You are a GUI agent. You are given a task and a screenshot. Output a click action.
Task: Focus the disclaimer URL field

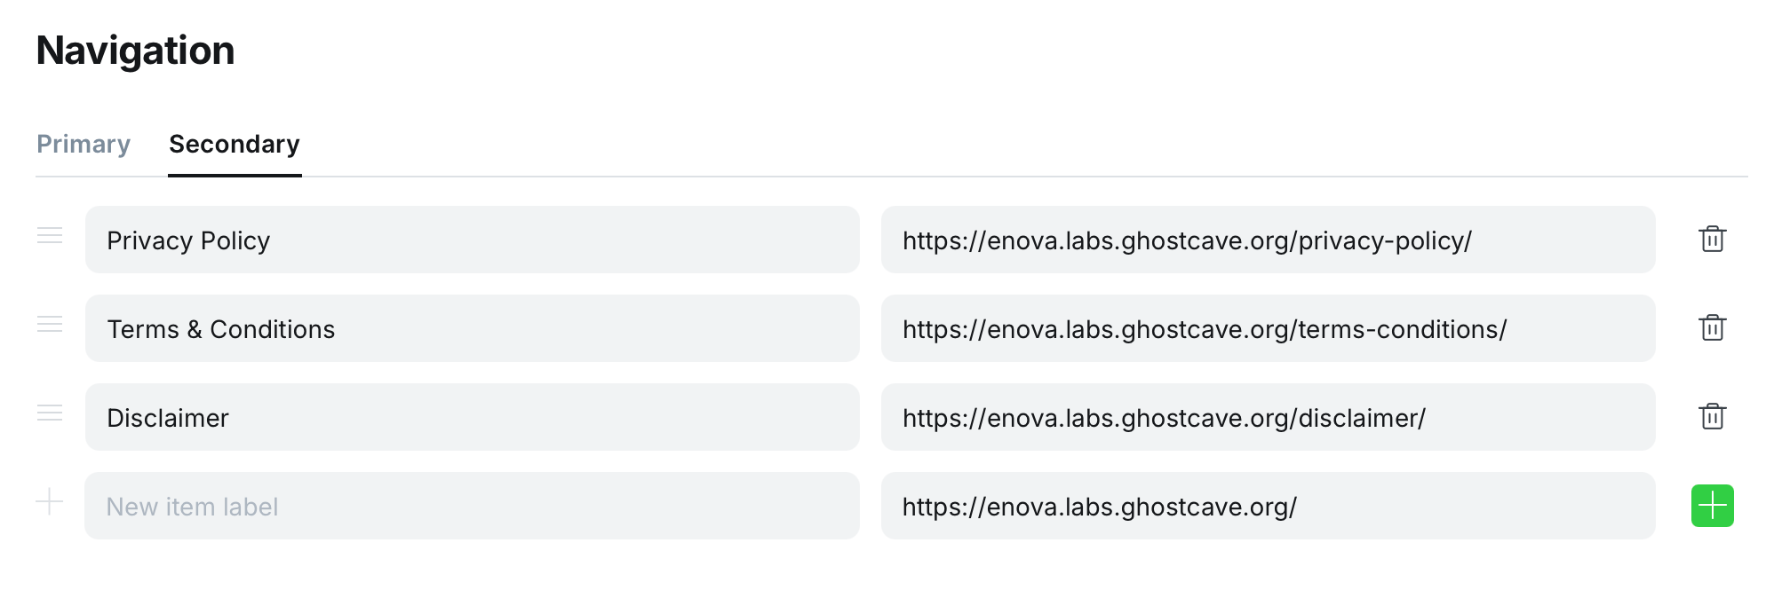pos(1268,417)
